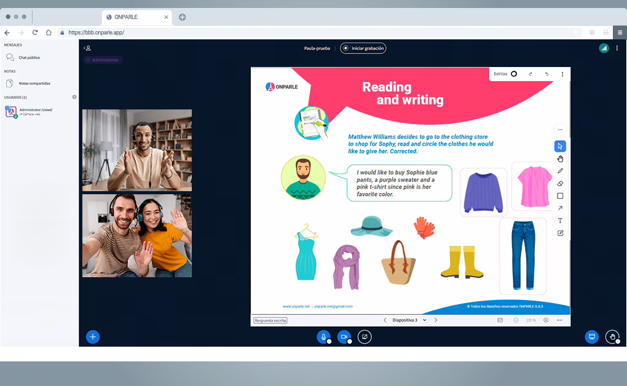627x386 pixels.
Task: Select the hand pan tool
Action: (x=560, y=159)
